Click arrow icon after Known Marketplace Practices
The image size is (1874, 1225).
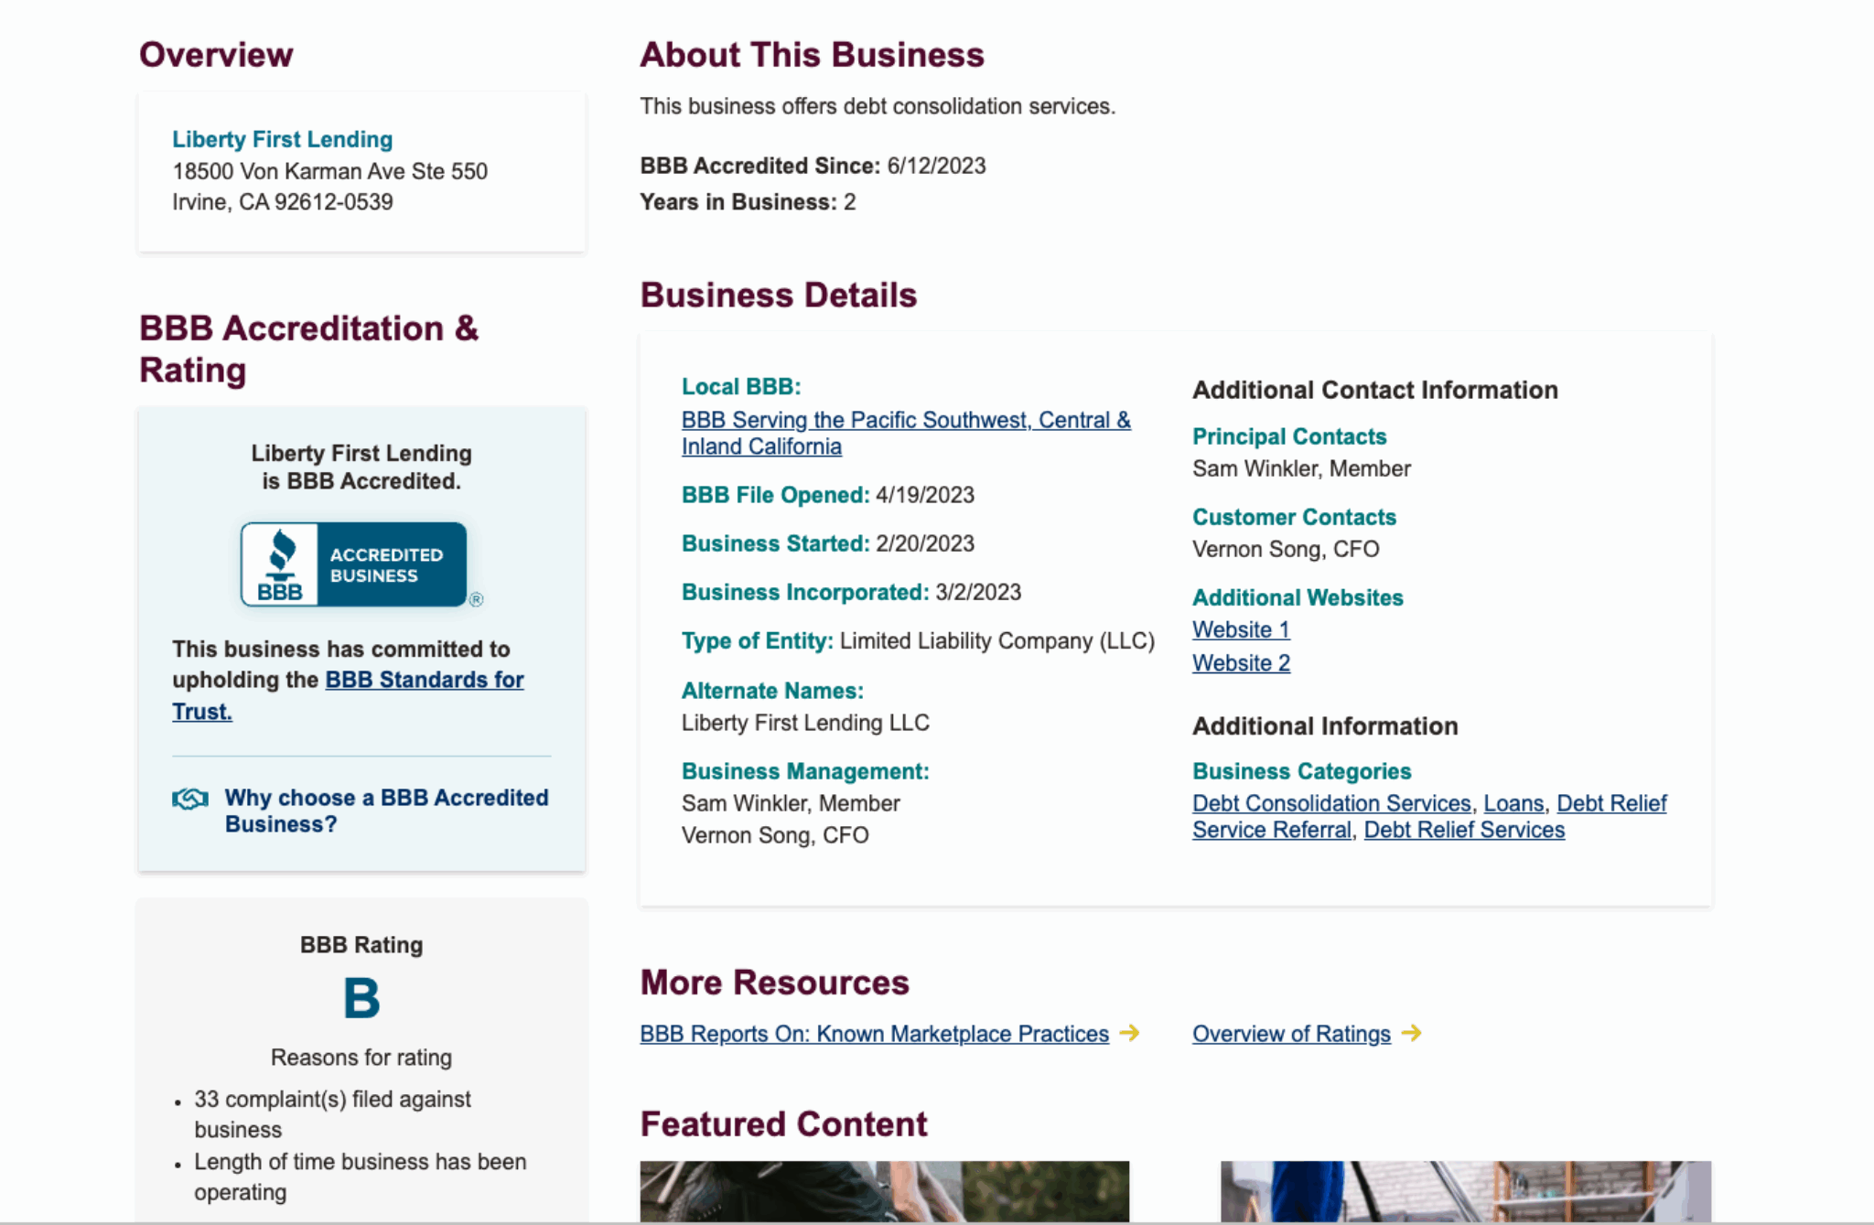click(1130, 1033)
